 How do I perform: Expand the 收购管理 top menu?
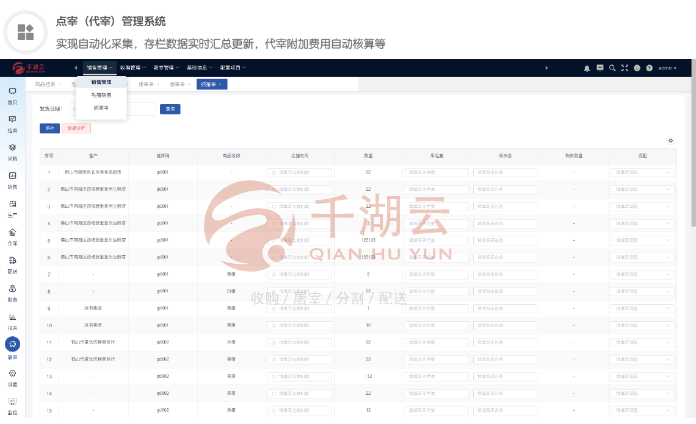[132, 68]
